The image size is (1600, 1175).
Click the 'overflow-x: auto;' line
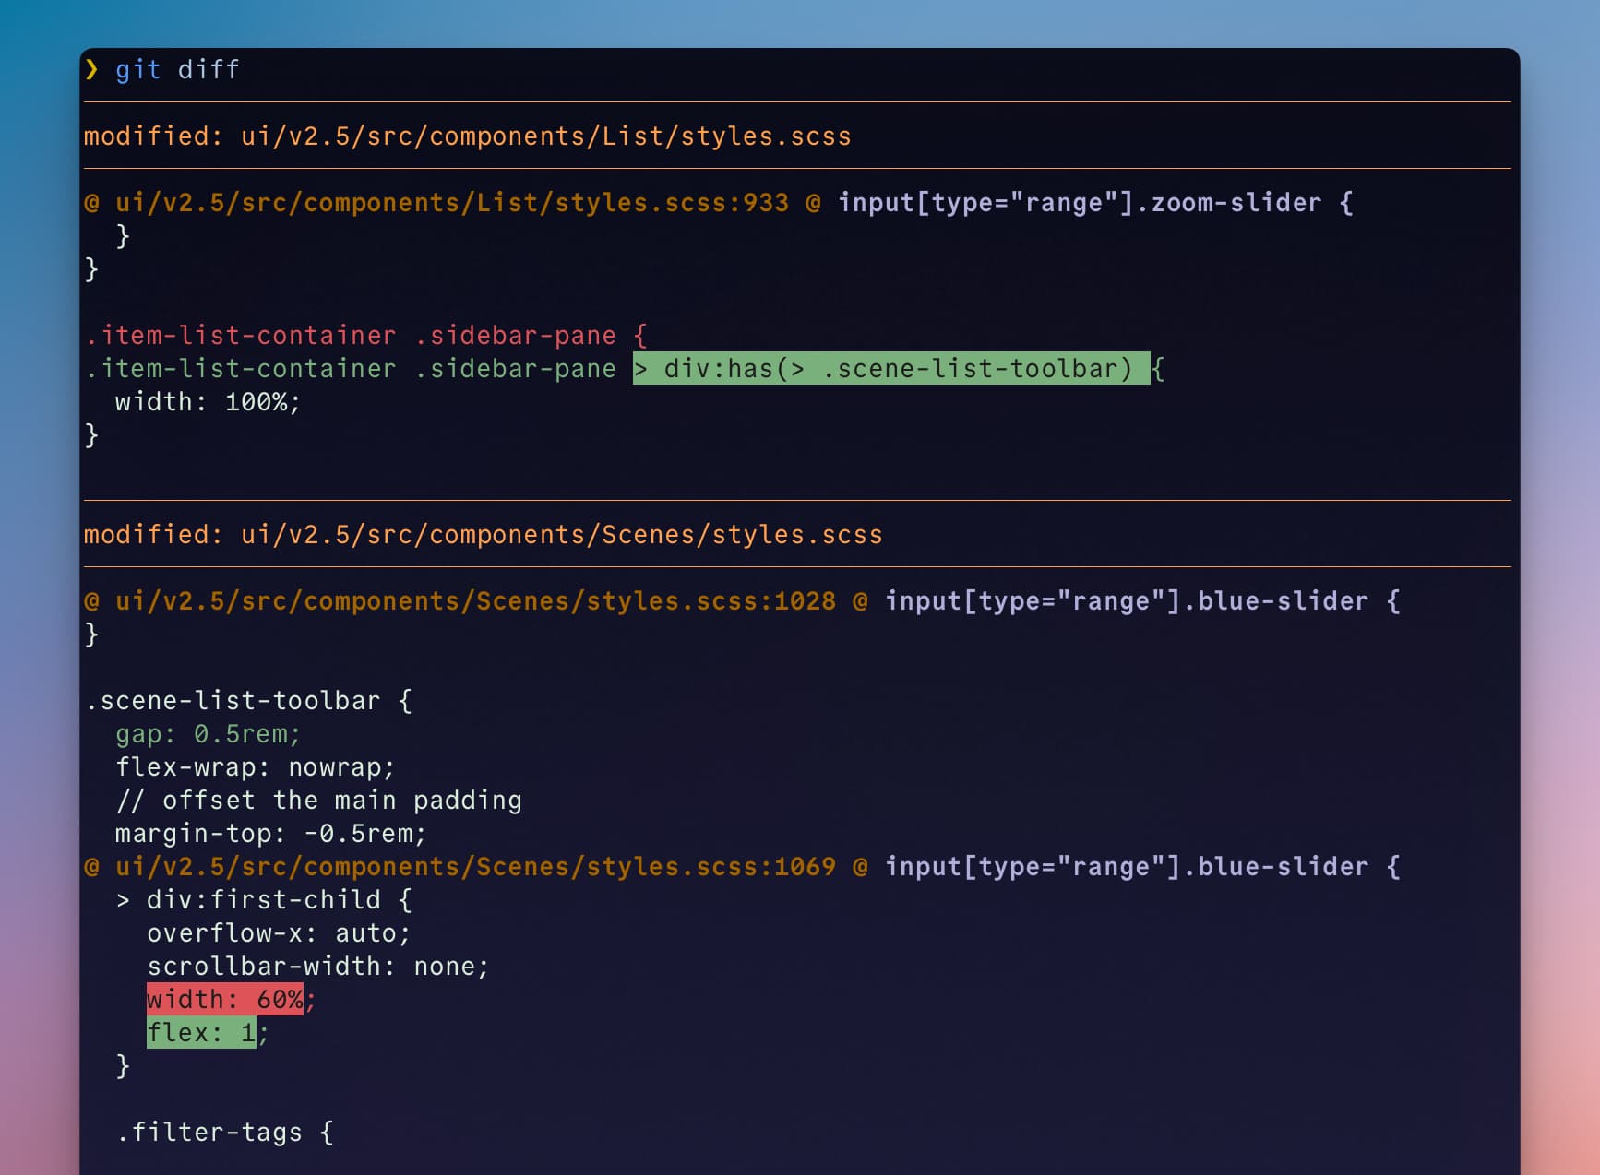pyautogui.click(x=279, y=933)
